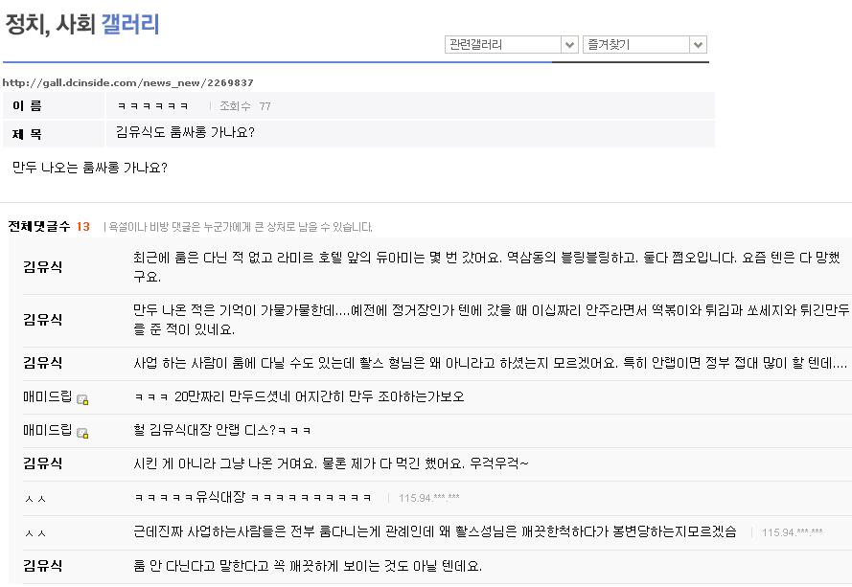Click ㅅㅅ nickname on 근데진짜 사업하는사람들은 comment
The height and width of the screenshot is (587, 852).
coord(35,533)
